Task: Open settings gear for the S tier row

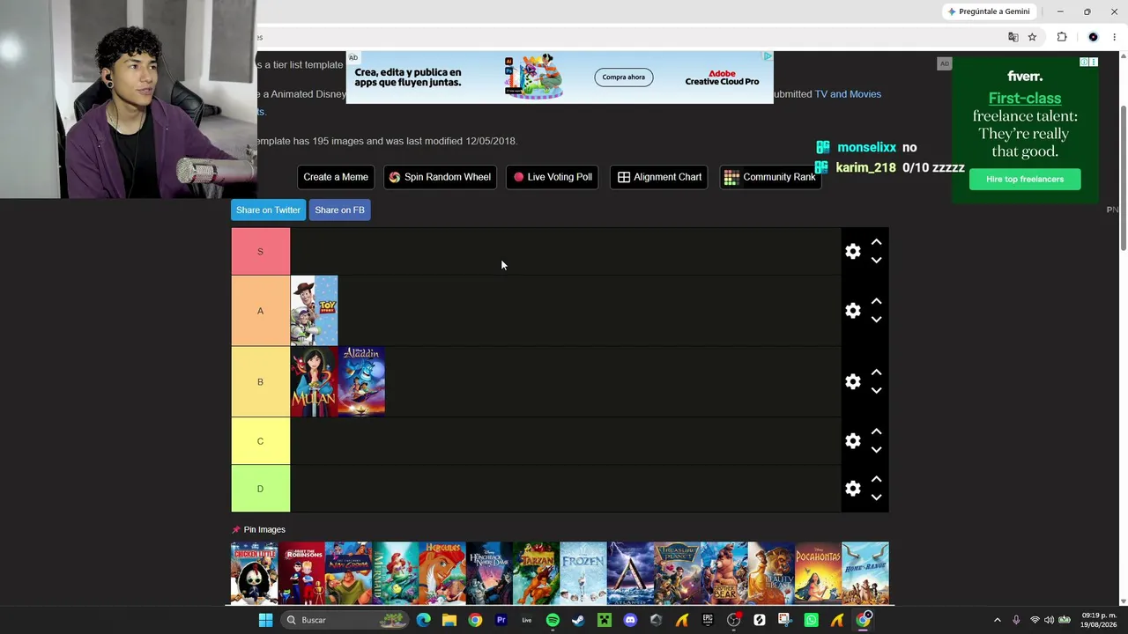Action: click(x=852, y=252)
